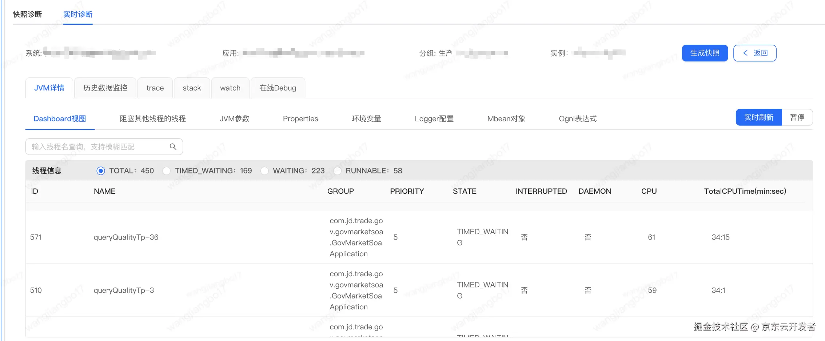This screenshot has height=341, width=825.
Task: Click total CPU time 34:15
Action: pyautogui.click(x=721, y=237)
